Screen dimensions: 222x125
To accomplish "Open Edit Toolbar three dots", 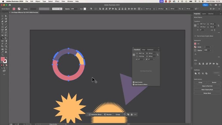I will pyautogui.click(x=4, y=74).
